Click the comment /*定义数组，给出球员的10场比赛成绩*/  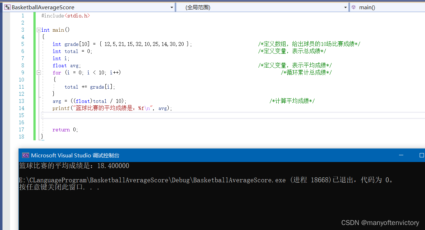pyautogui.click(x=309, y=44)
